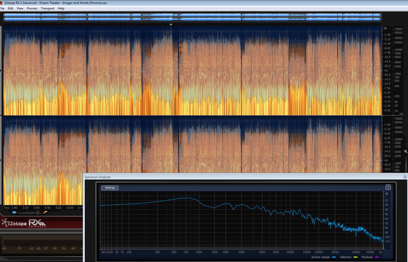Click the question mark help button

click(388, 187)
